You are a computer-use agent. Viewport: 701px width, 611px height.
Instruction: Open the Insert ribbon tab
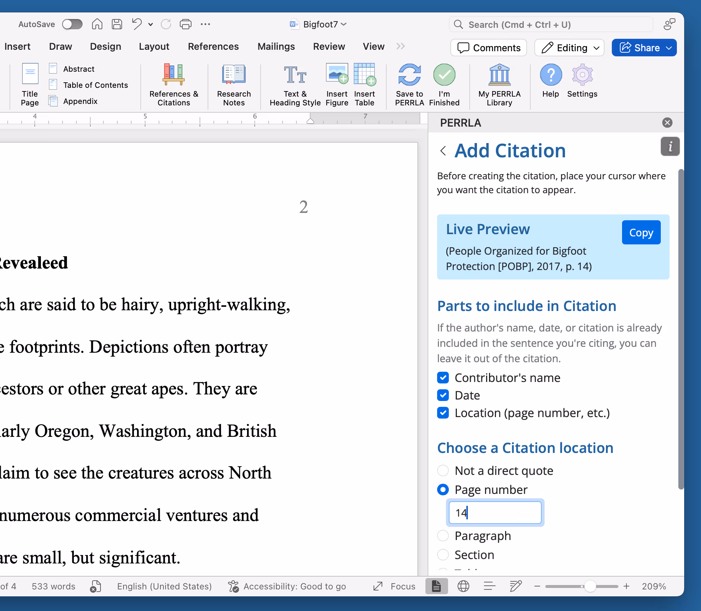[17, 46]
